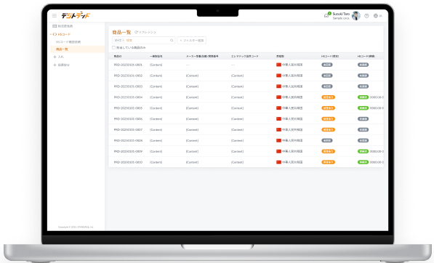Click the HSコード code-brackets icon in the sidebar
The height and width of the screenshot is (263, 434).
[x=55, y=34]
